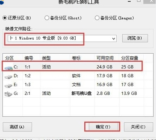
Task: Click the 18 GB capacity value
Action: (x=127, y=76)
